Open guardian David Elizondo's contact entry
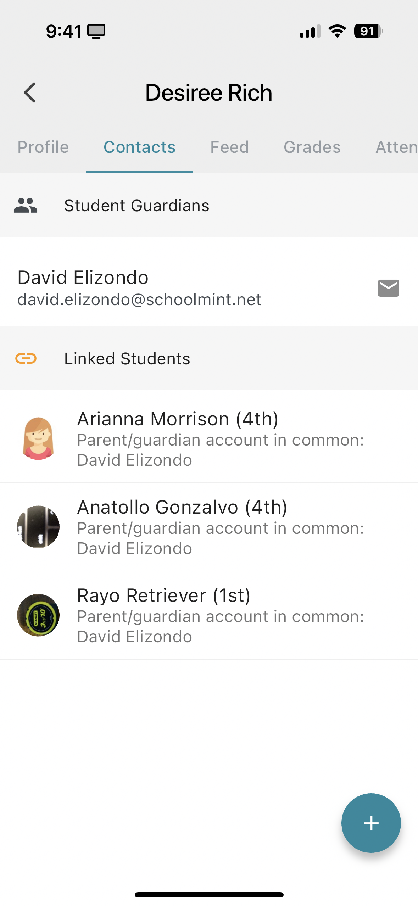 pos(209,288)
